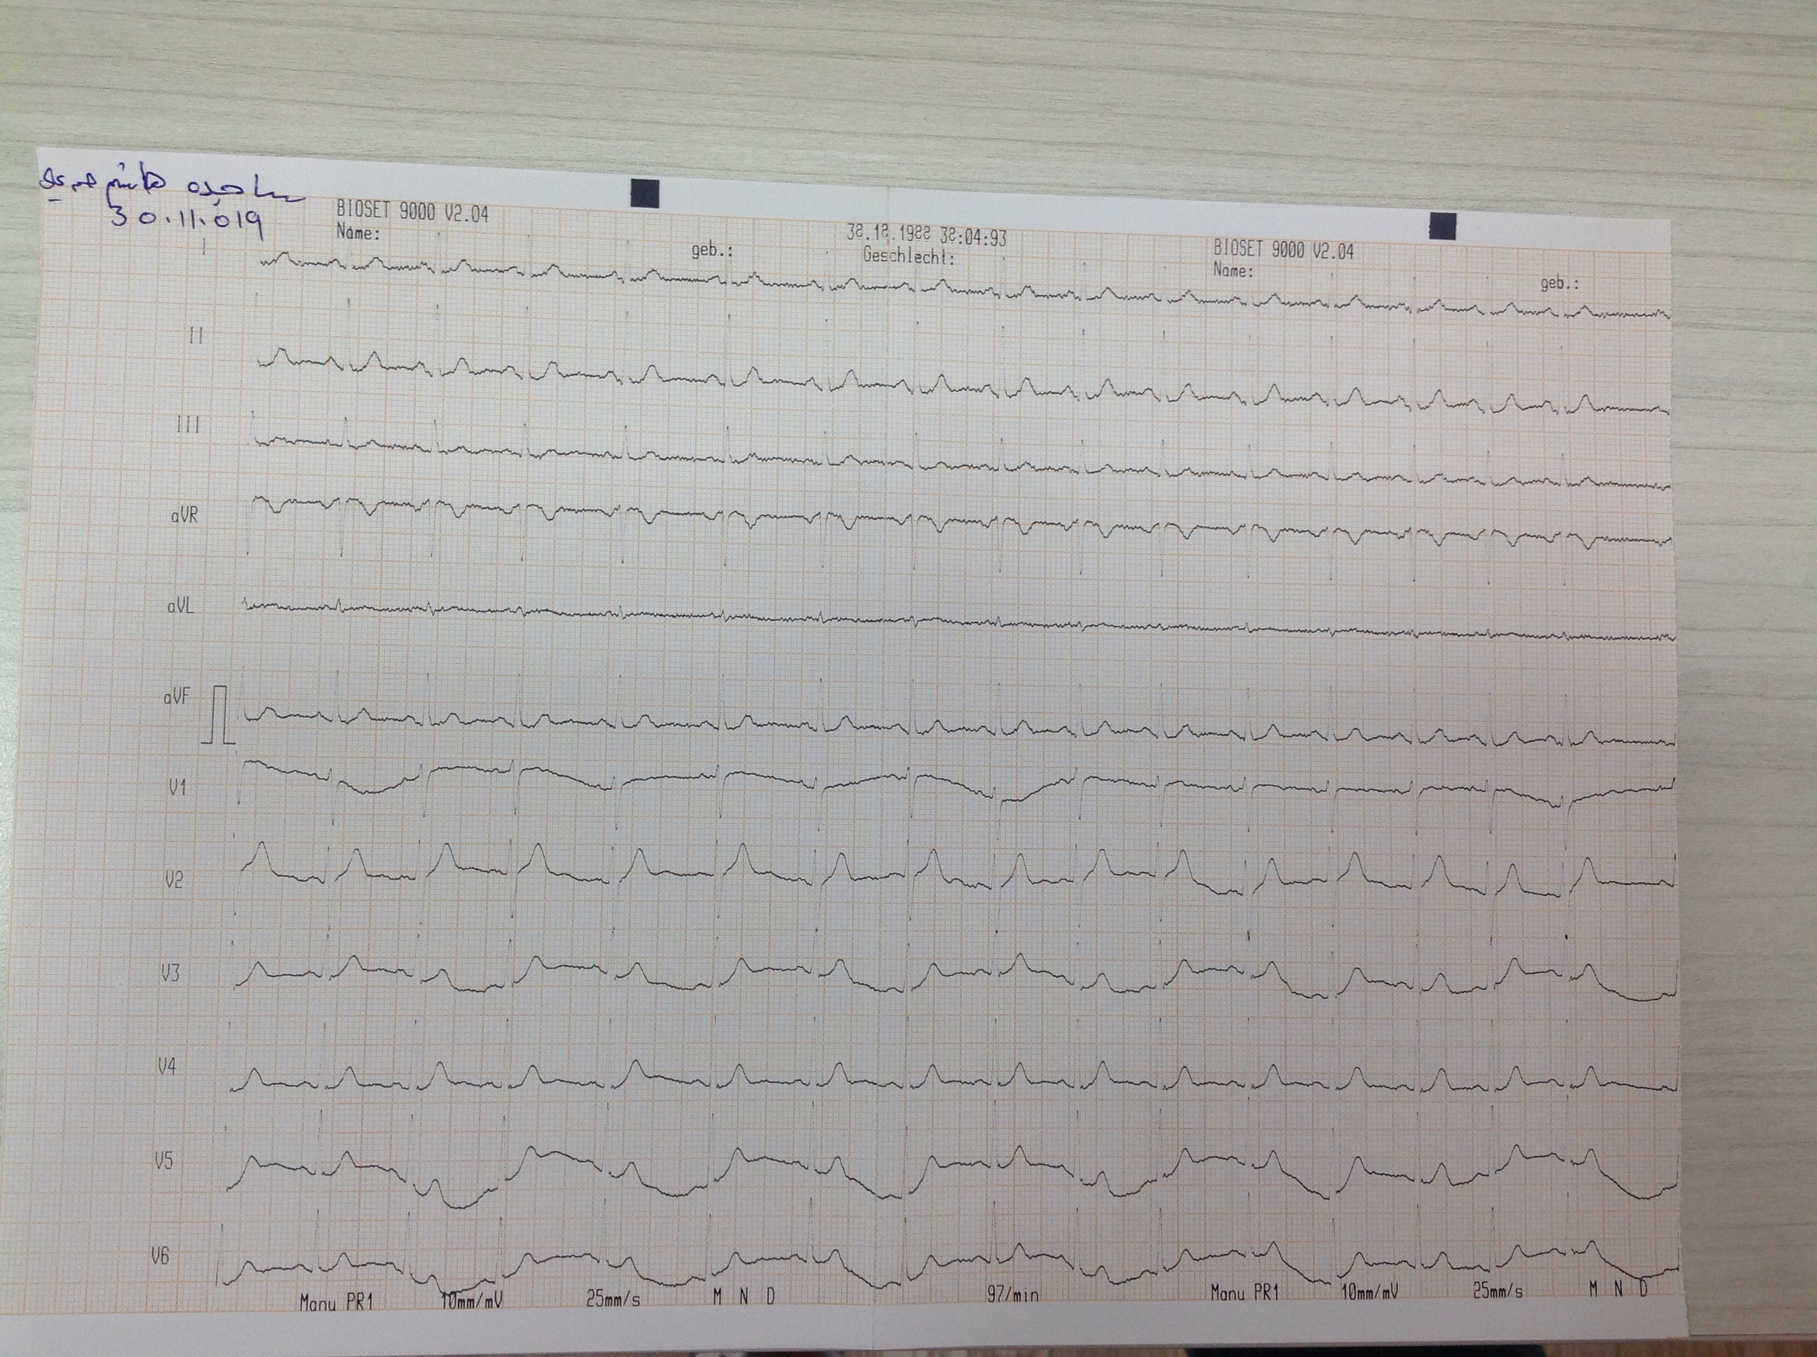Click the V5 lead label
This screenshot has height=1357, width=1817.
163,1161
